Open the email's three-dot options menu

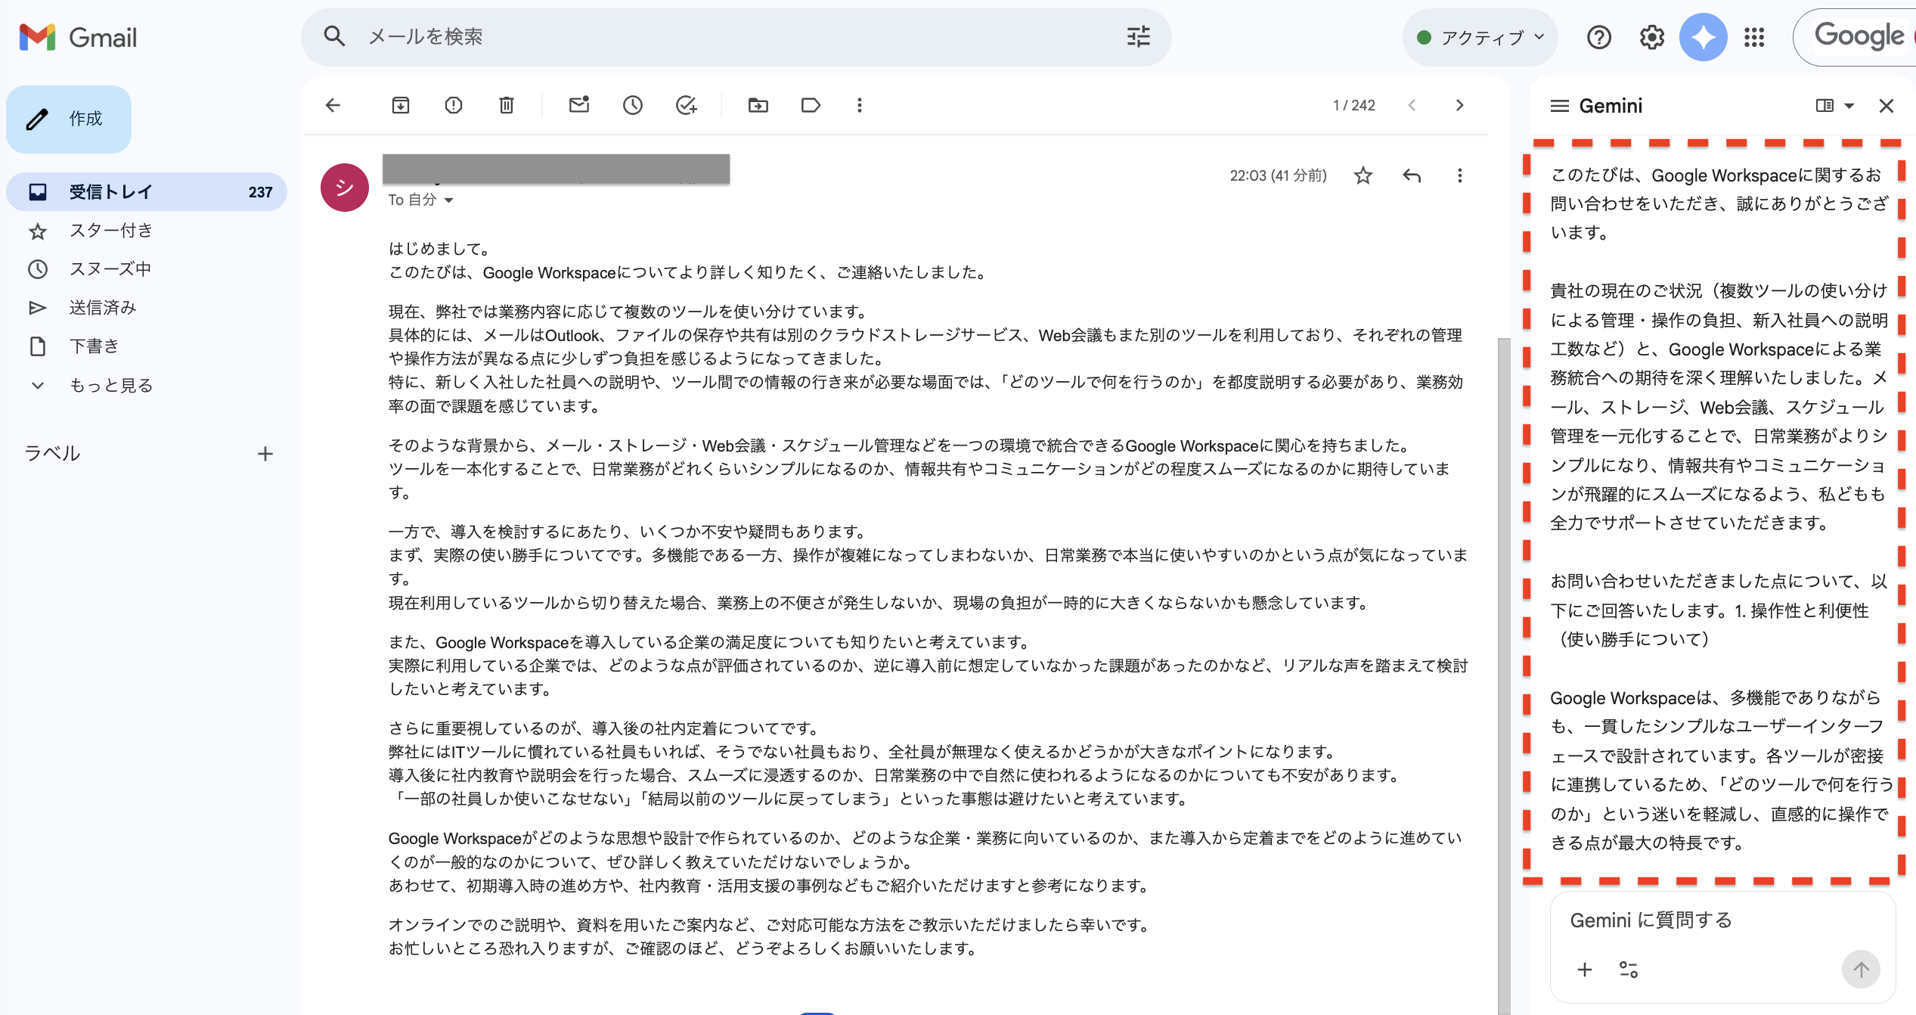point(1459,175)
